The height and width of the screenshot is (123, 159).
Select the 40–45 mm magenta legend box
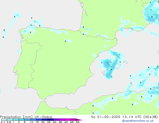click(68, 120)
